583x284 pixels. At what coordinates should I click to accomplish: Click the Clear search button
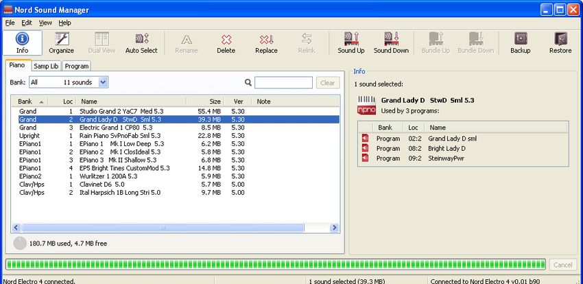pos(328,82)
